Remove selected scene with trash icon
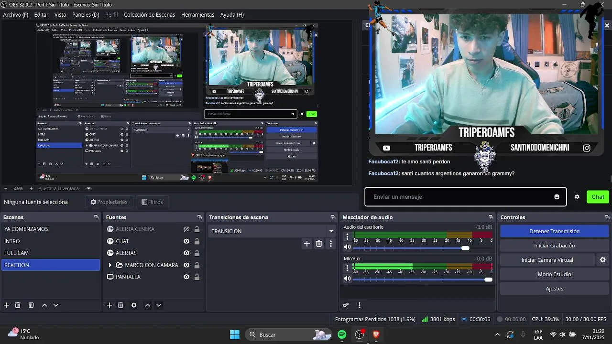 coord(18,305)
